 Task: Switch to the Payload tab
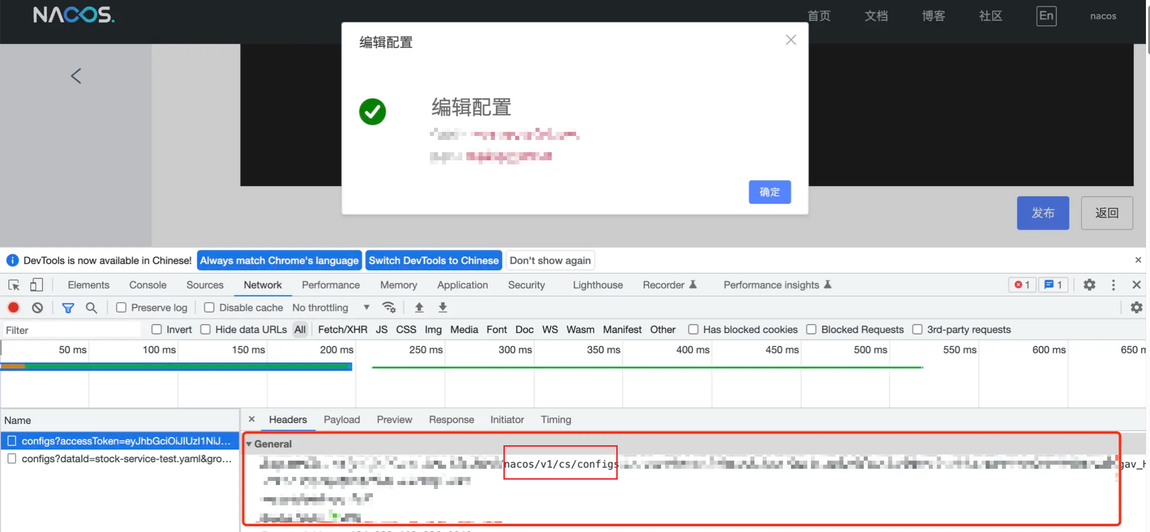(341, 420)
